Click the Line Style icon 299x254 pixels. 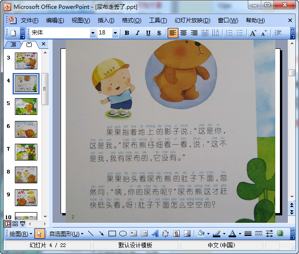click(248, 234)
